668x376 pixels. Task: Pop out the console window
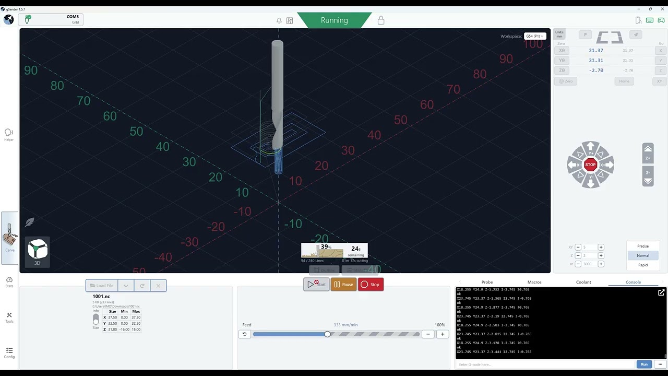661,293
